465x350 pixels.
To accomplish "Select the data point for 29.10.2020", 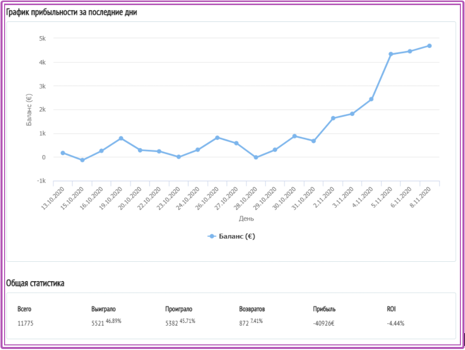I will click(275, 150).
